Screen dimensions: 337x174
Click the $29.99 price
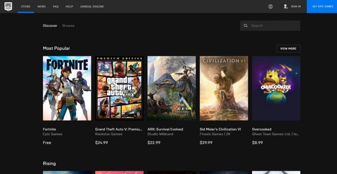coord(206,143)
